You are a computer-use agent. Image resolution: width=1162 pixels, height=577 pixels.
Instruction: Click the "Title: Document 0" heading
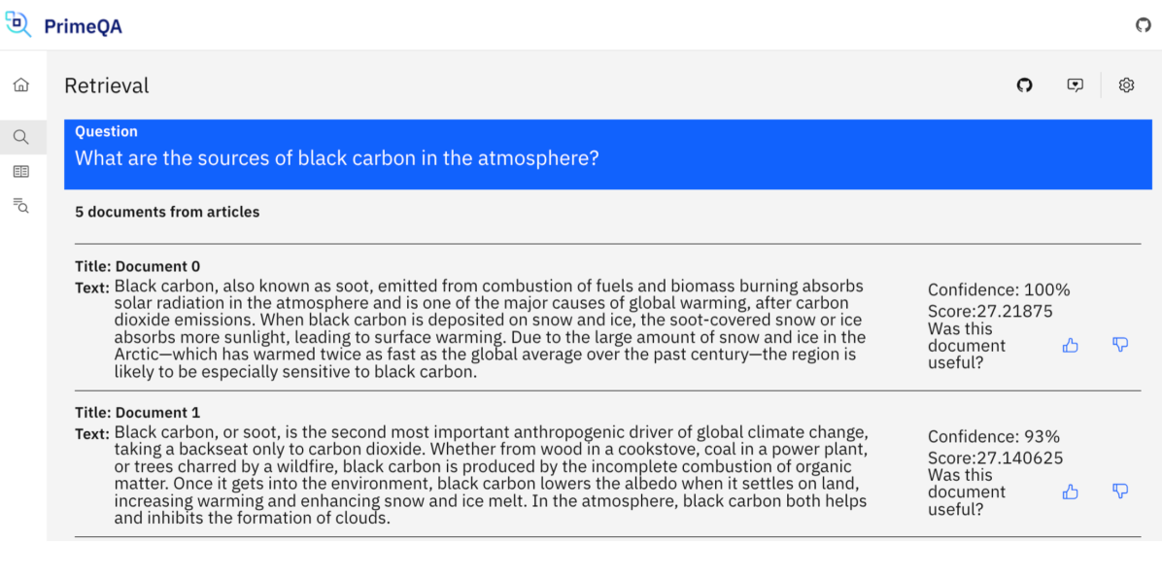(138, 266)
